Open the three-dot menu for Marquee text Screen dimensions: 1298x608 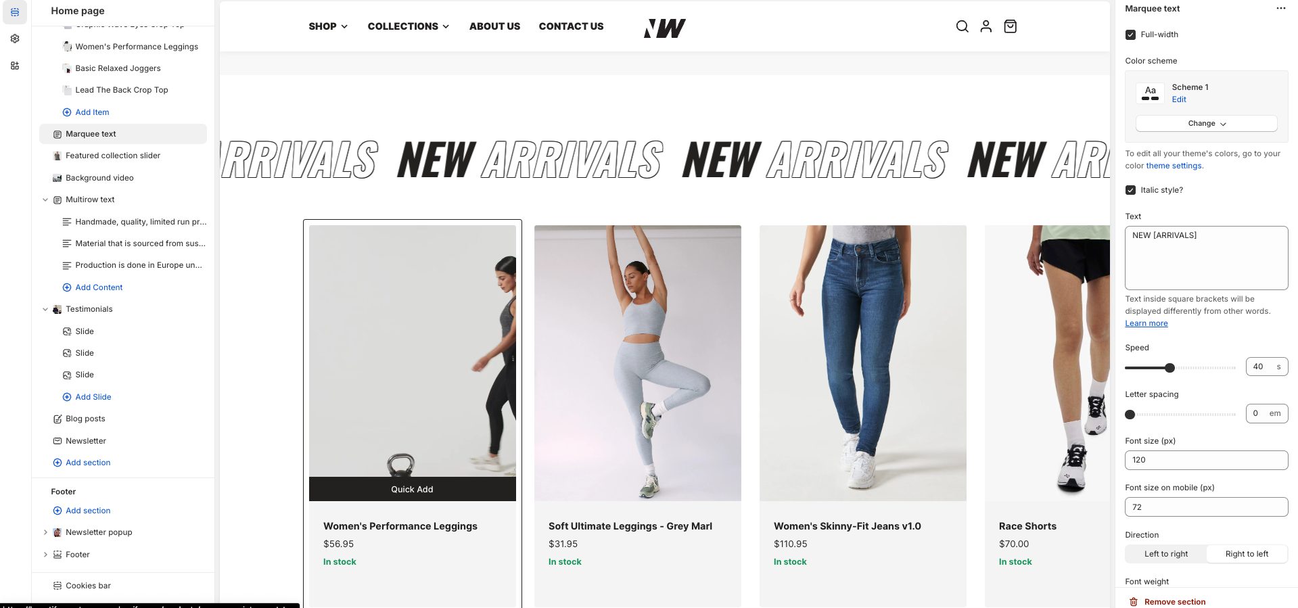tap(1280, 9)
